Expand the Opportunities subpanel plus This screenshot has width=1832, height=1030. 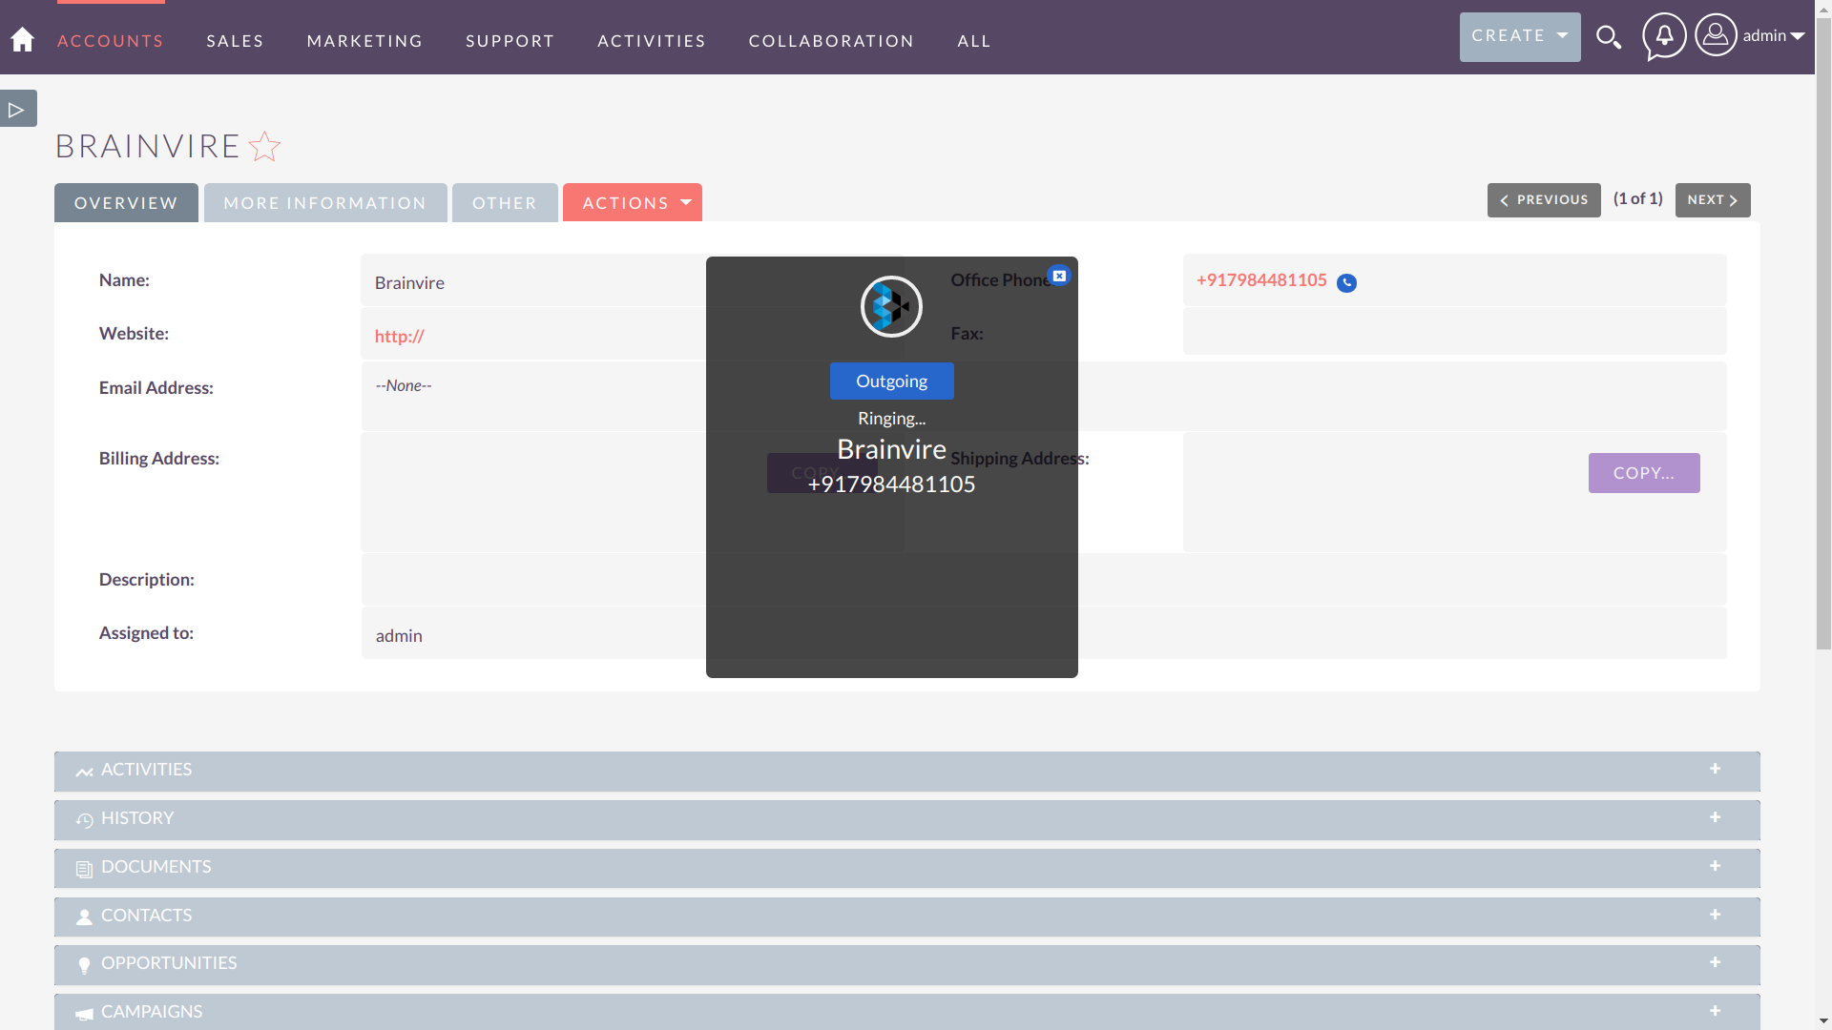(x=1715, y=962)
